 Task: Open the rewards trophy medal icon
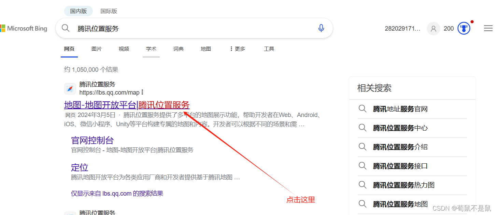point(464,29)
